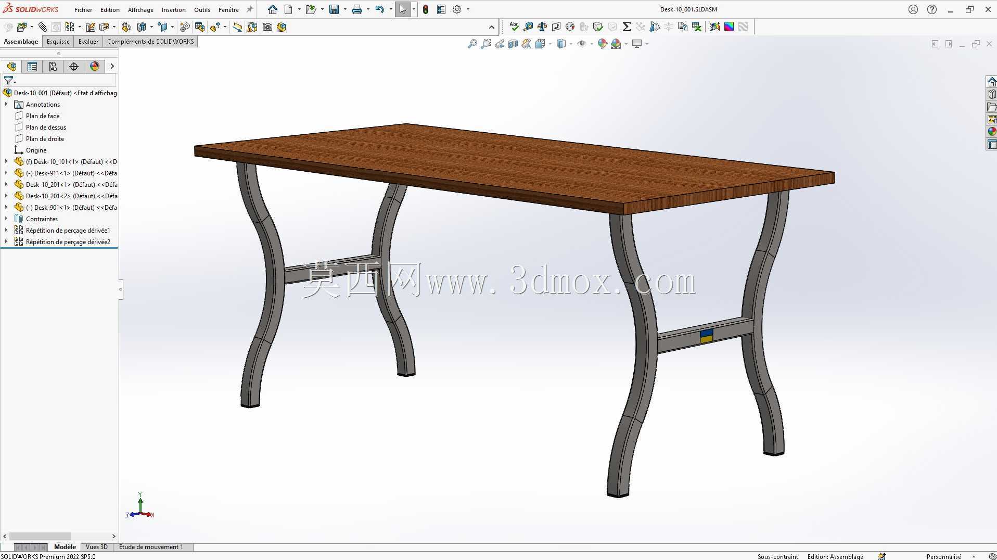Open DisplayManager color ball tab
The image size is (997, 560).
(x=95, y=66)
